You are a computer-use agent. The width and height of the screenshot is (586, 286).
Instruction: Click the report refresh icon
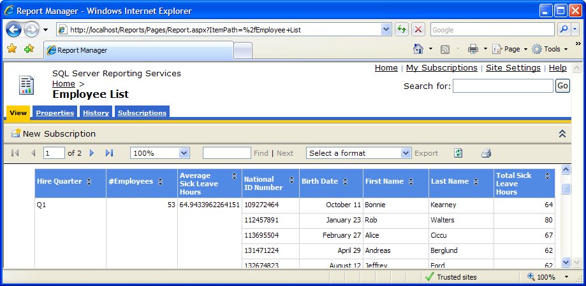click(458, 153)
